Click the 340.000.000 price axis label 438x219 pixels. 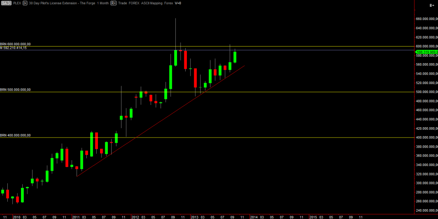pyautogui.click(x=427, y=165)
